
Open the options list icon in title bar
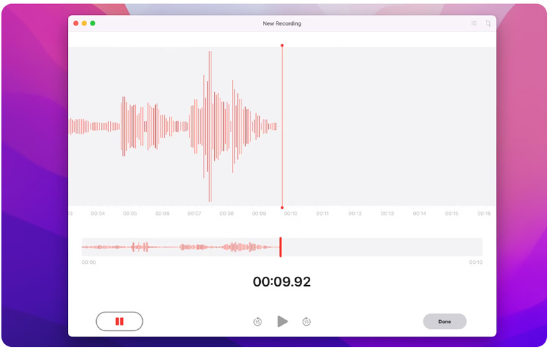pyautogui.click(x=474, y=23)
